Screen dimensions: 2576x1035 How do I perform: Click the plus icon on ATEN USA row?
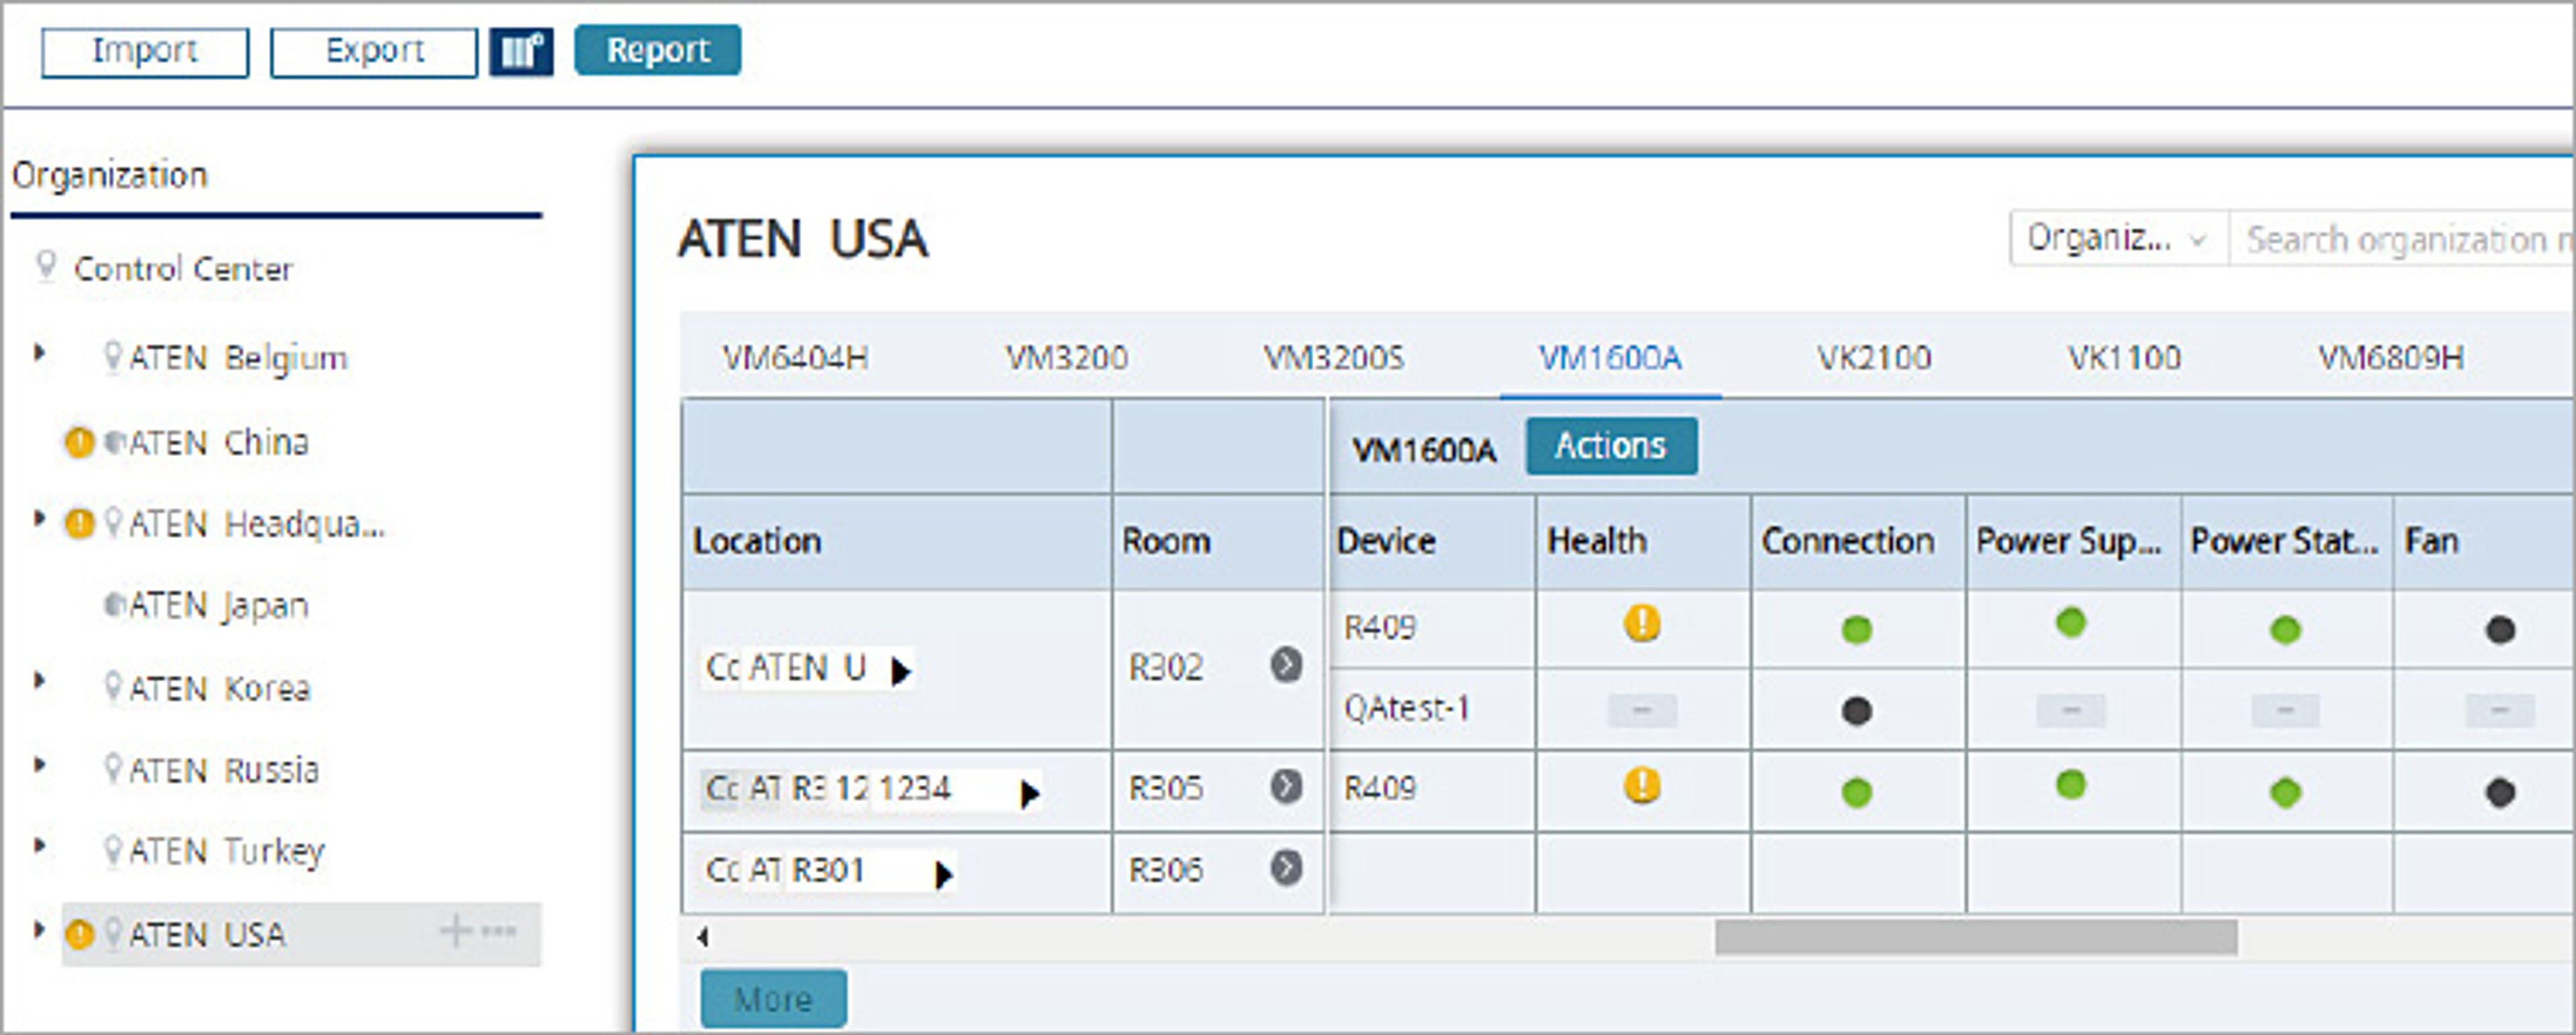point(456,931)
